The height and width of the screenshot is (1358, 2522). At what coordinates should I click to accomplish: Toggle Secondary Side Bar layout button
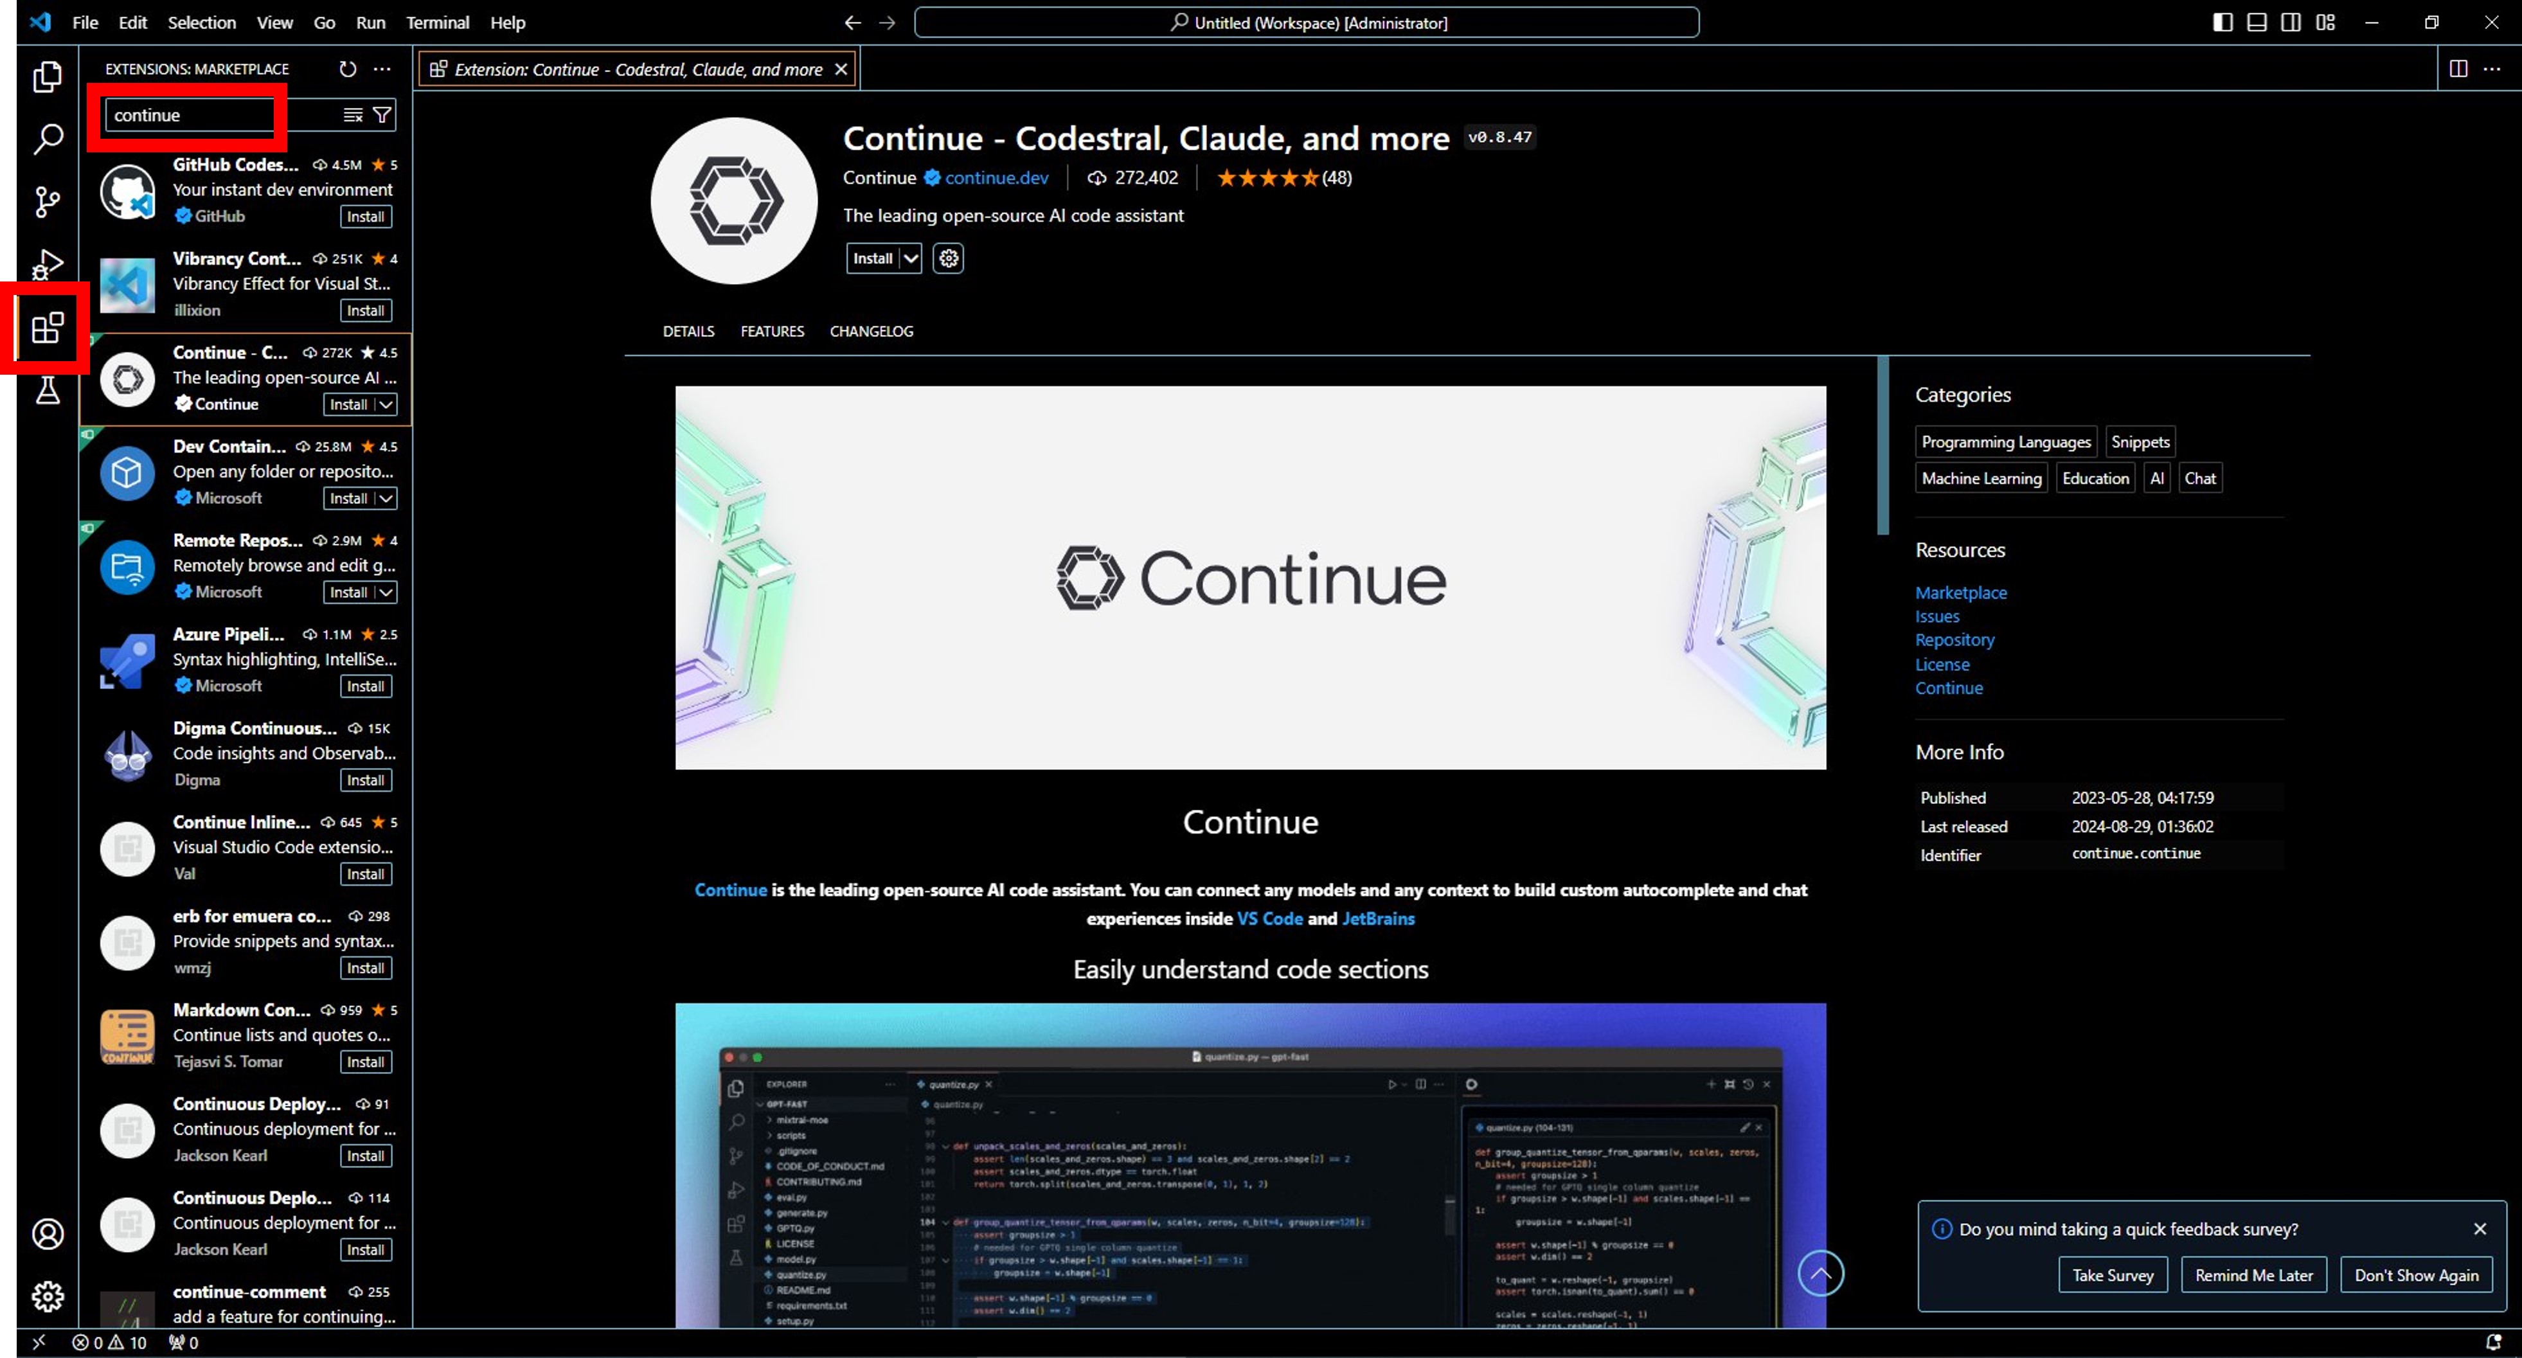pos(2291,22)
